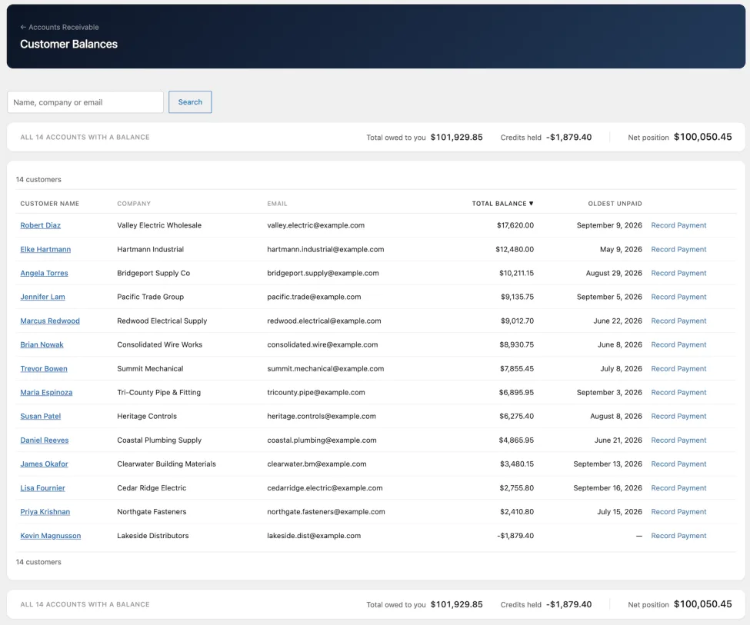Click the -$1,879.40 balance in Lakeside row

click(515, 536)
